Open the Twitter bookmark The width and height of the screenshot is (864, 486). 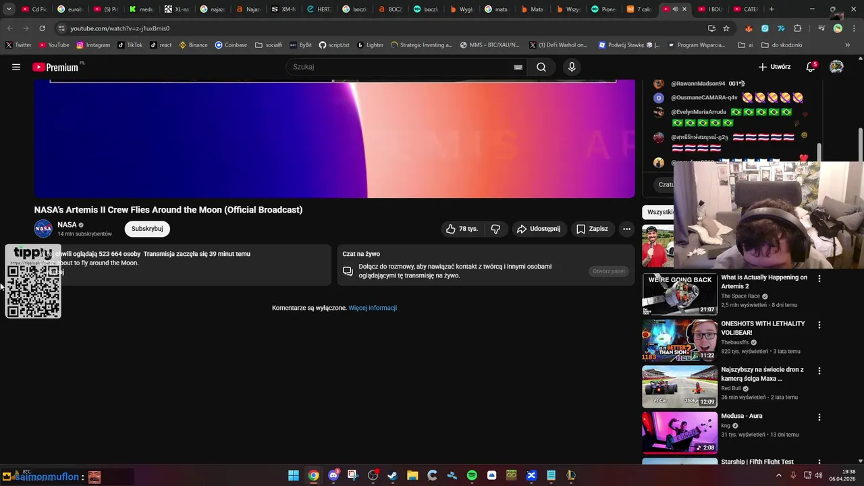(18, 45)
